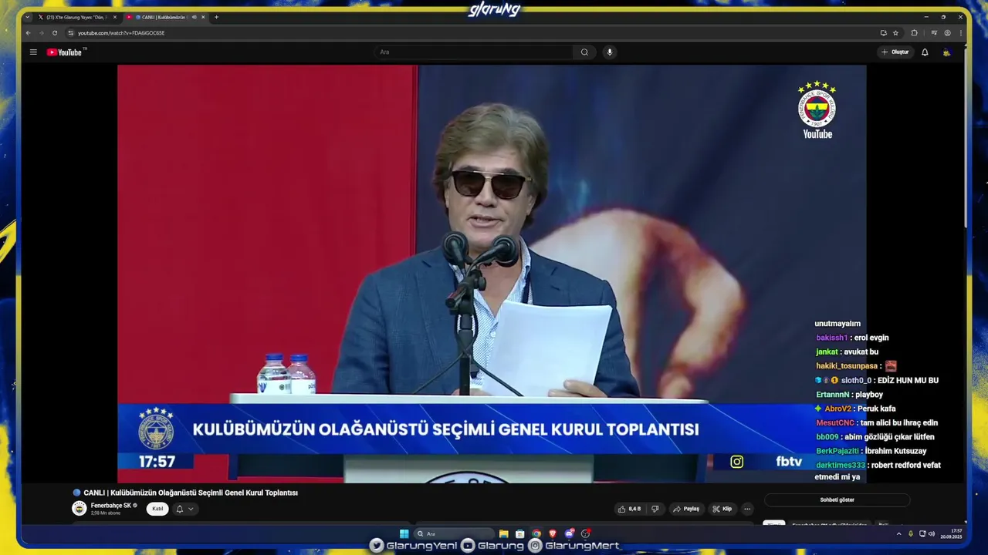Like the video with 8,4 B
Image resolution: width=988 pixels, height=555 pixels.
[631, 509]
